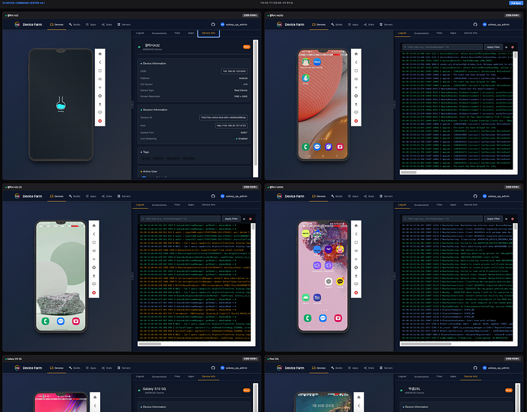The height and width of the screenshot is (412, 527).
Task: Open Device Info tab in A42 5G panel
Action: (x=471, y=33)
